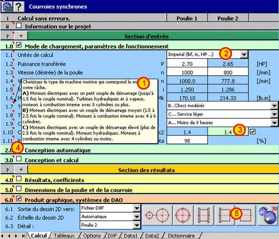Open the 3D gears model icon
The width and height of the screenshot is (279, 239).
pyautogui.click(x=268, y=215)
